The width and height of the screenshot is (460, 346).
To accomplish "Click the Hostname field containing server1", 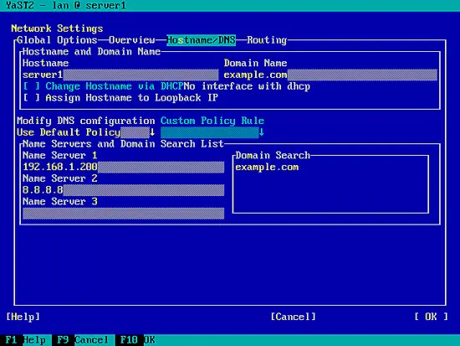I will pyautogui.click(x=120, y=75).
